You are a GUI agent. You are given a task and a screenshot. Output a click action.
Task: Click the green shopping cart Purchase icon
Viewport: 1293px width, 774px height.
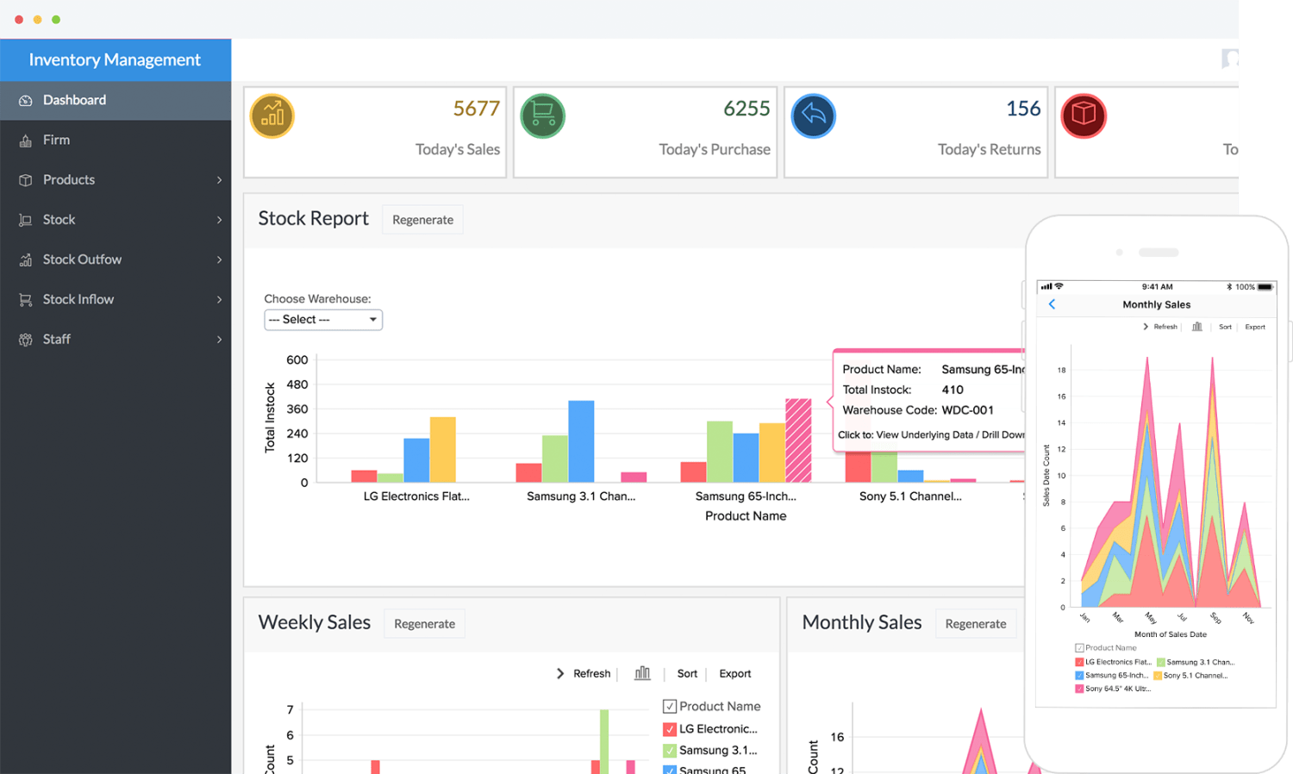tap(542, 115)
